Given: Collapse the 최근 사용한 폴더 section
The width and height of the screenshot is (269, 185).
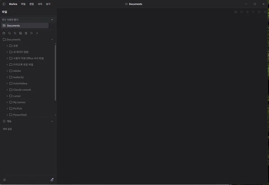Looking at the screenshot, I should (52, 20).
